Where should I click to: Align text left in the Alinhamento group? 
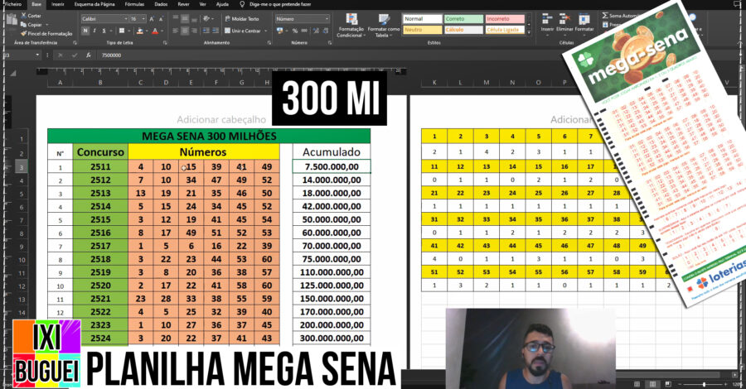tap(175, 31)
